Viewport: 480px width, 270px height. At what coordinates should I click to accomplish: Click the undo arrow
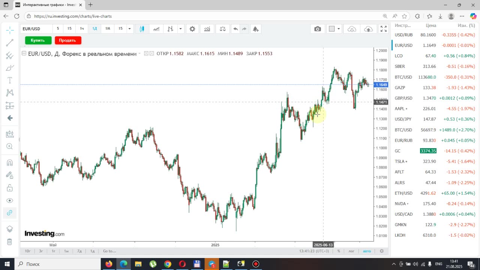tap(235, 29)
